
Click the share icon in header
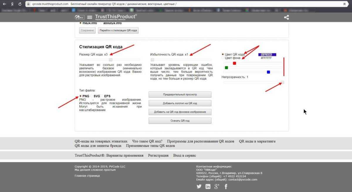coord(286,17)
